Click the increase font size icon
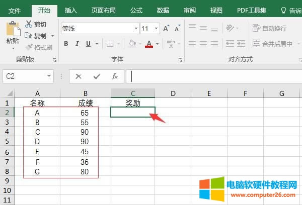 [x=164, y=29]
